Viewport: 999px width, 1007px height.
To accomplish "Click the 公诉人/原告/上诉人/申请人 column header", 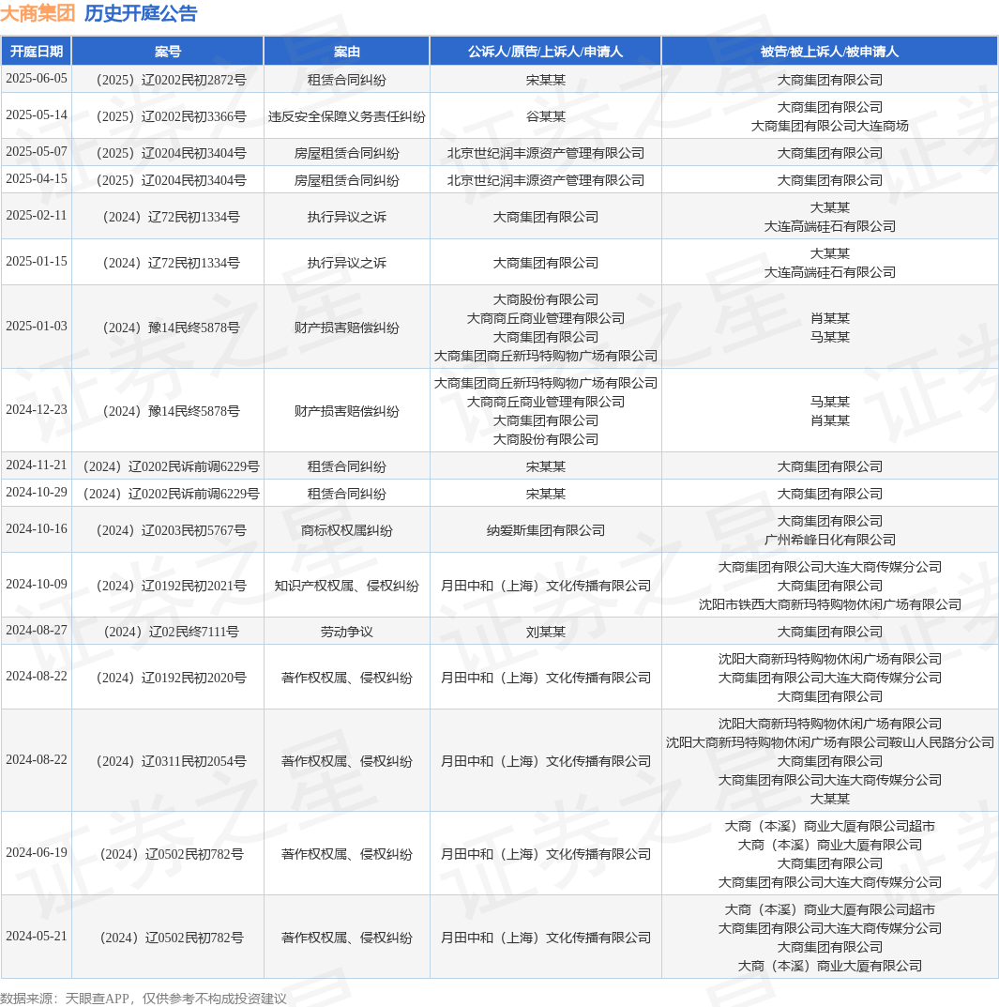I will click(x=546, y=52).
